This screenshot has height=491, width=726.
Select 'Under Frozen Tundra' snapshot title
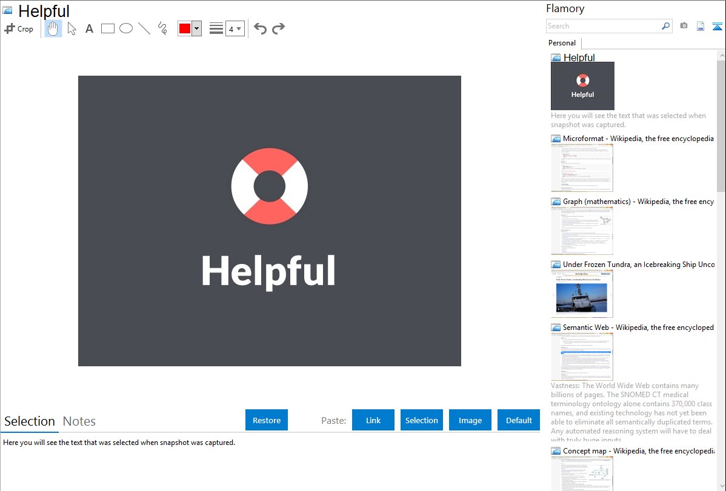639,264
